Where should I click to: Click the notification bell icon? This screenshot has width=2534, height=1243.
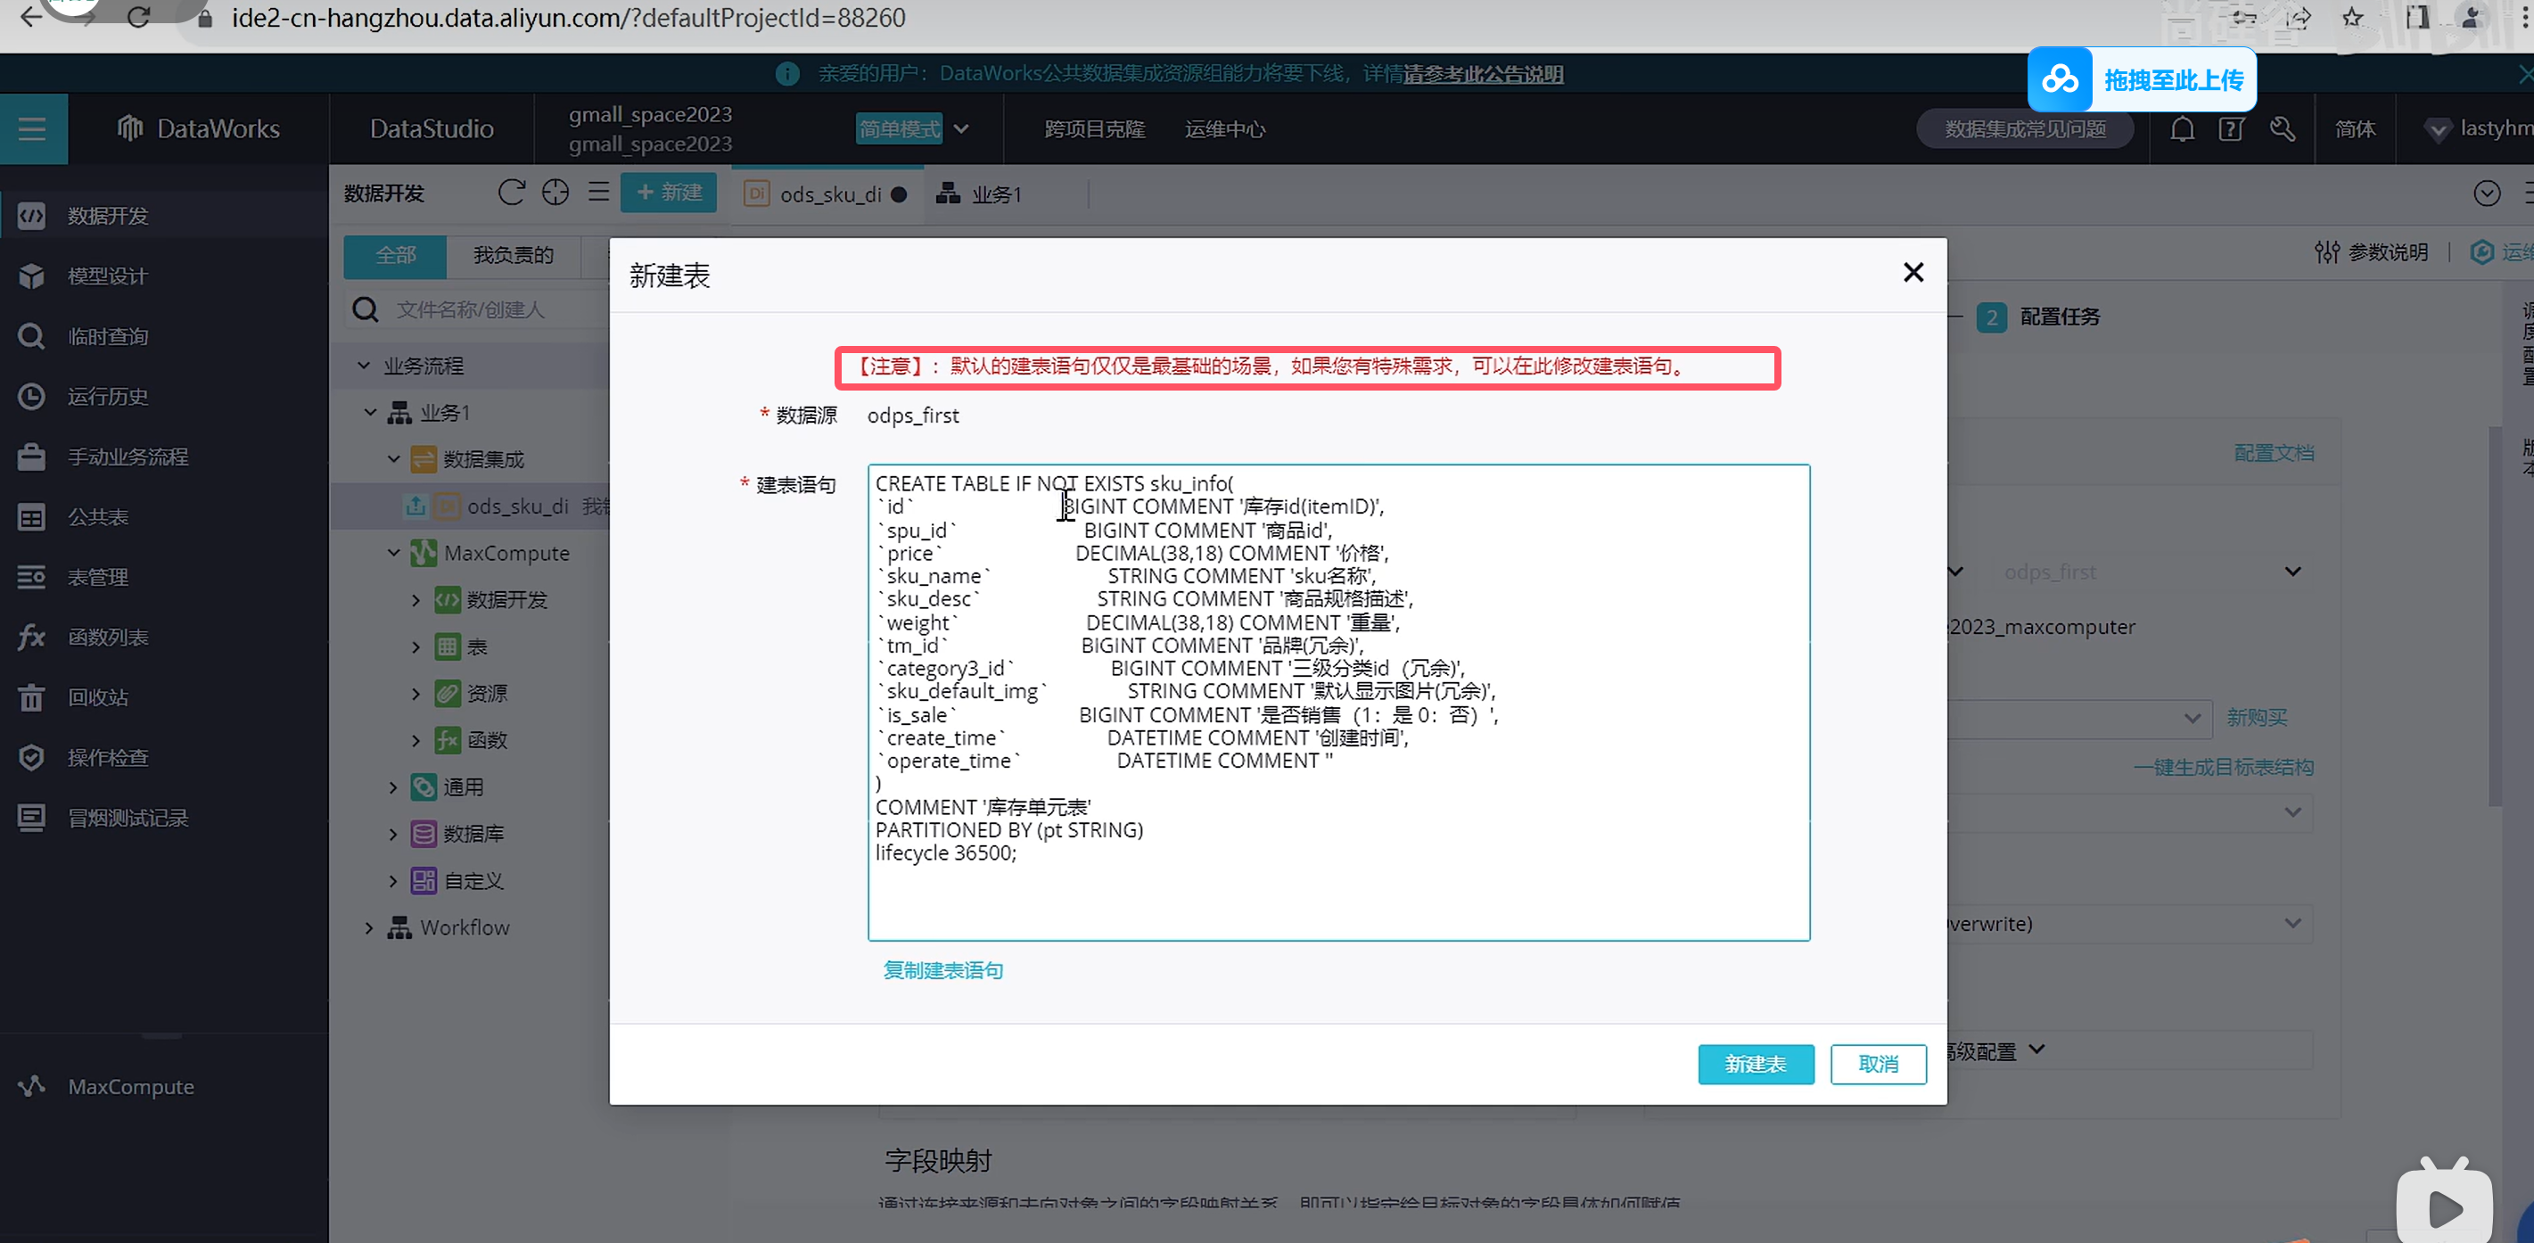point(2182,128)
